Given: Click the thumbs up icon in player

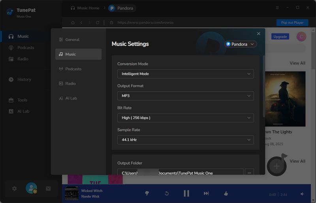Looking at the screenshot, I should 226,194.
